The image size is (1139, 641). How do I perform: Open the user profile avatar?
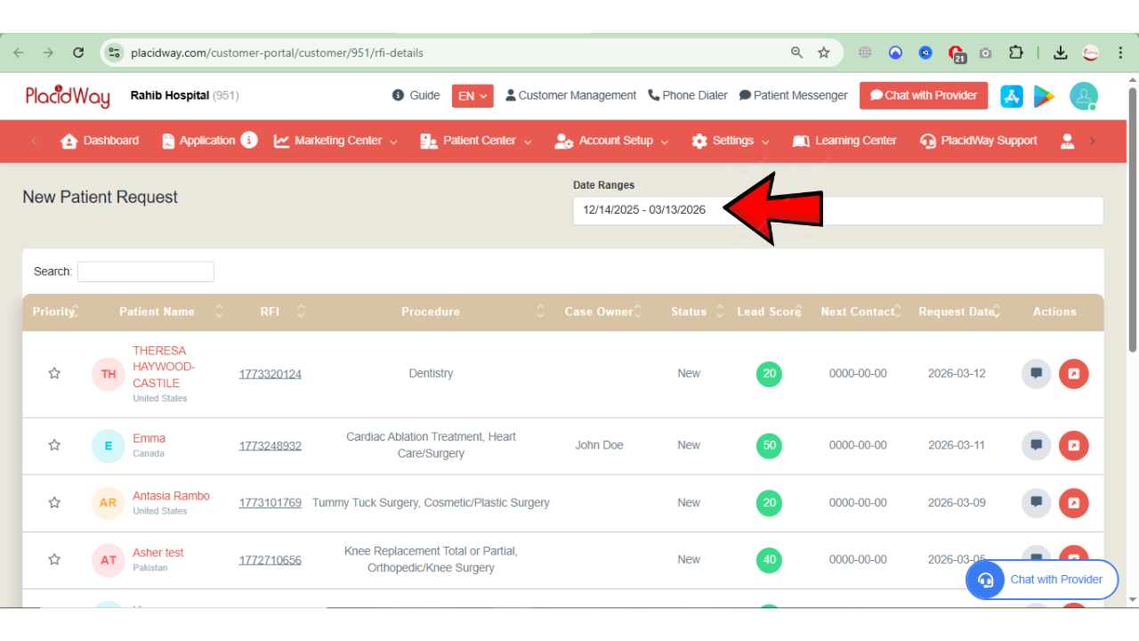pyautogui.click(x=1083, y=96)
